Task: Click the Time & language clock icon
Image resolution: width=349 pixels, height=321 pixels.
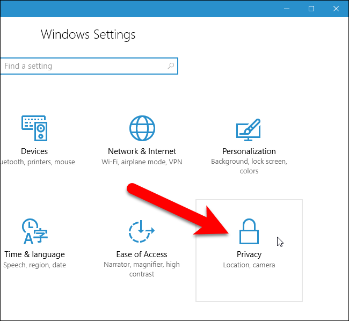Action: (34, 231)
